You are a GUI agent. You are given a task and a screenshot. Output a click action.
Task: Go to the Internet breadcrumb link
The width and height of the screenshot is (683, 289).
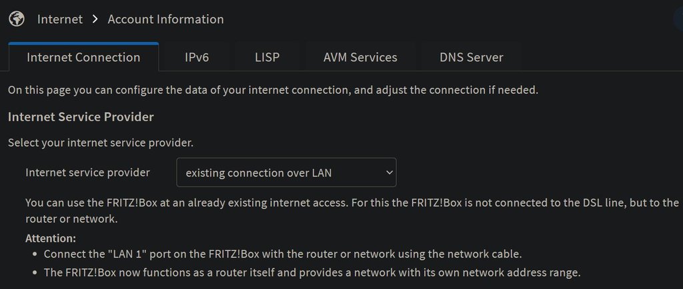click(59, 19)
